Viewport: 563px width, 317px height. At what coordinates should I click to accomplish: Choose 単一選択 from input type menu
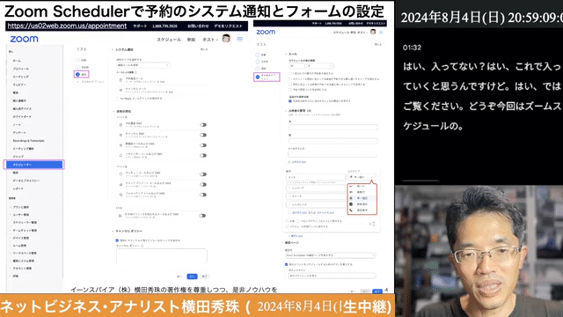[362, 198]
